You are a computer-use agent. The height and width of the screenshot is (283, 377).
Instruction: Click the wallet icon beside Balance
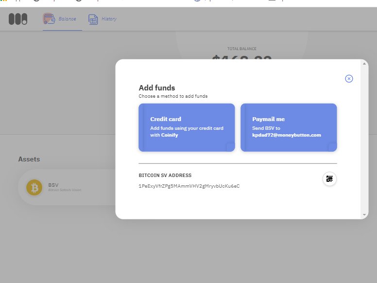(49, 19)
